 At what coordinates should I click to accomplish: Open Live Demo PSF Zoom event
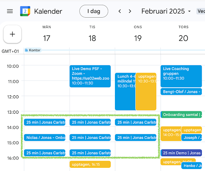point(90,76)
